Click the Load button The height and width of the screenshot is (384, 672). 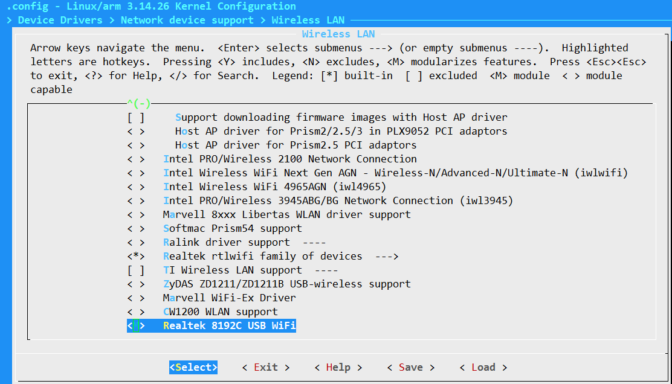[483, 367]
